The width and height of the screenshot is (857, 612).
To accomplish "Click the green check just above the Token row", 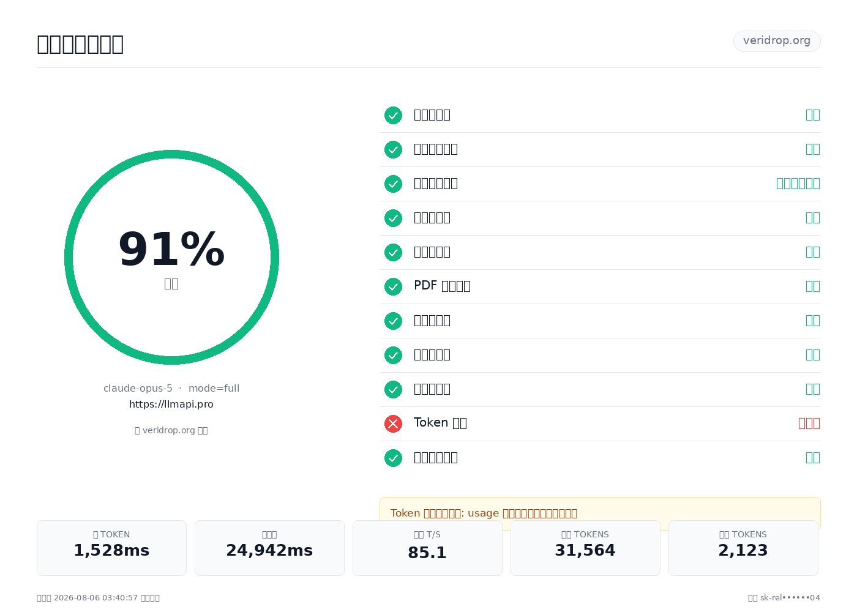I will 393,389.
